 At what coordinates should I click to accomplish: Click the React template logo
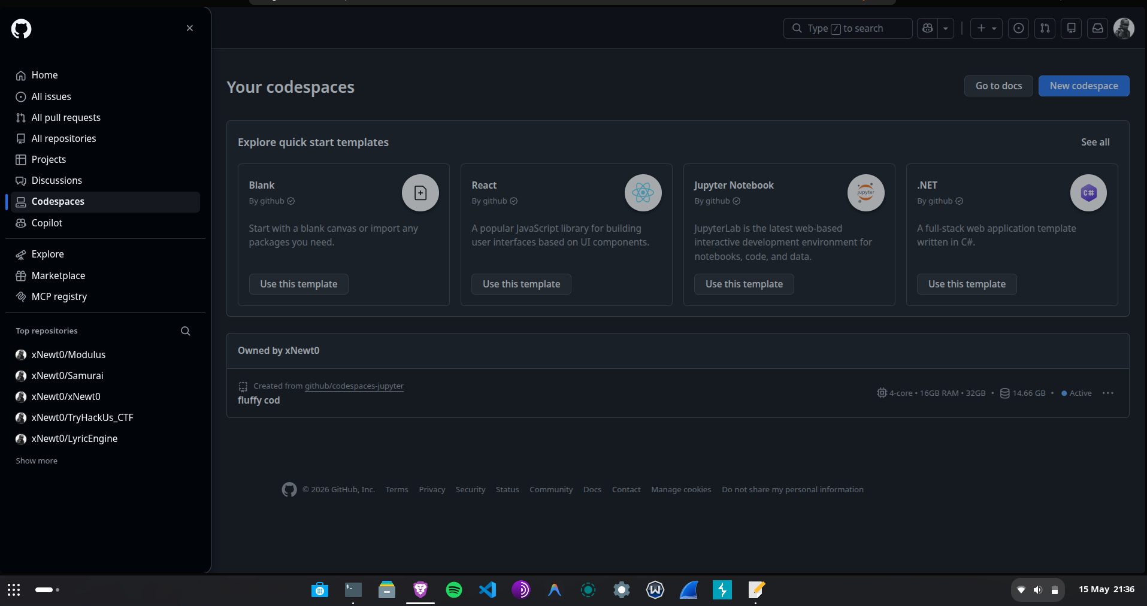(x=643, y=193)
